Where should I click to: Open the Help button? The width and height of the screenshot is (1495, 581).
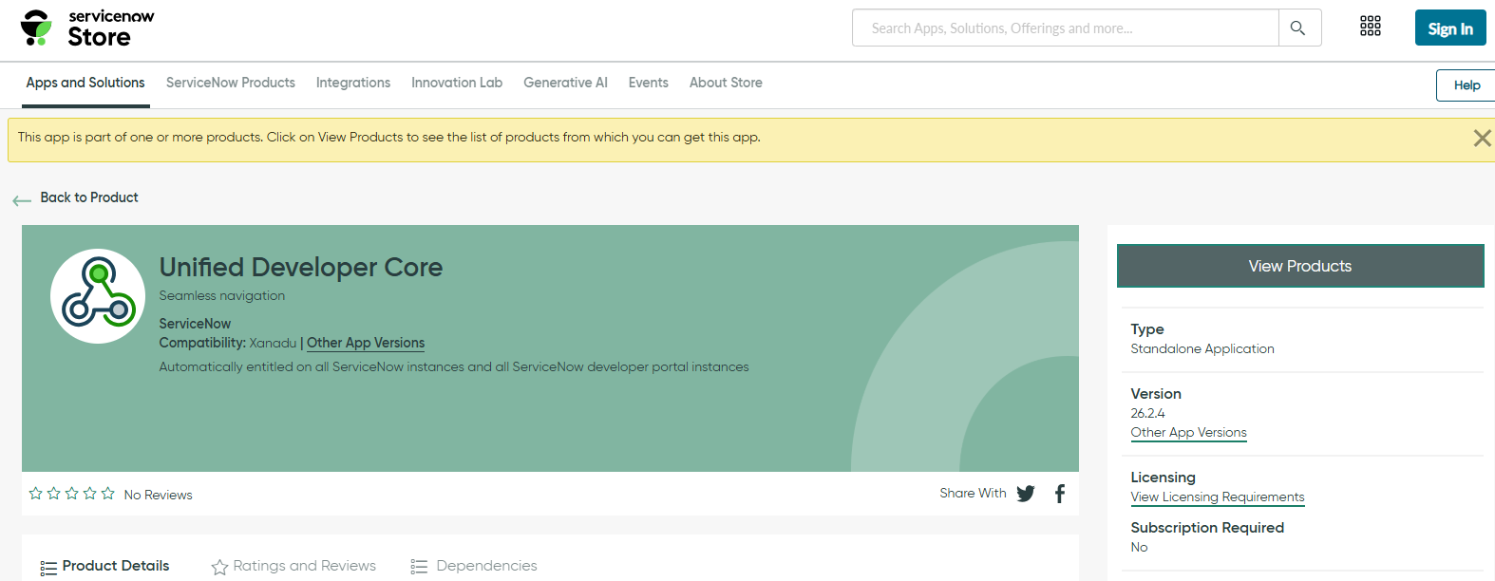(x=1466, y=85)
